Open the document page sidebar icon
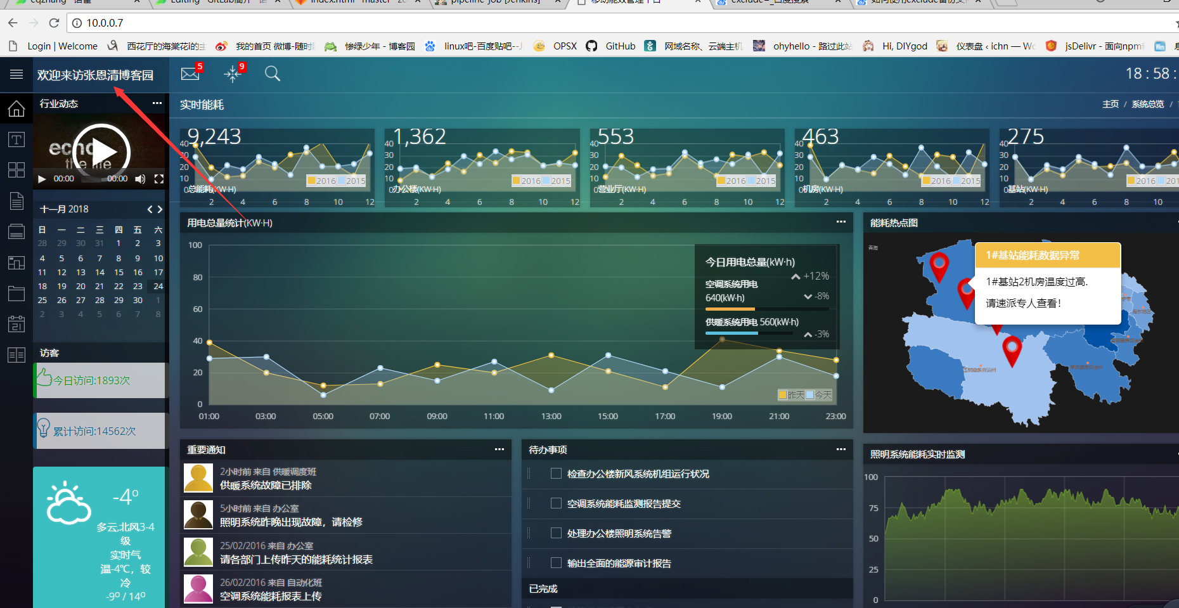 [x=16, y=201]
